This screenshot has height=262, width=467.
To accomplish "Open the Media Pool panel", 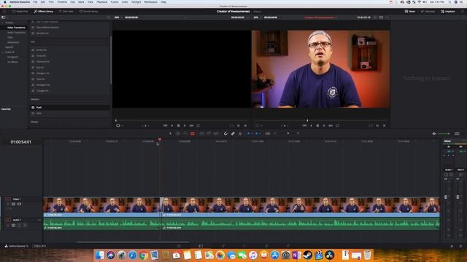I will pyautogui.click(x=20, y=12).
